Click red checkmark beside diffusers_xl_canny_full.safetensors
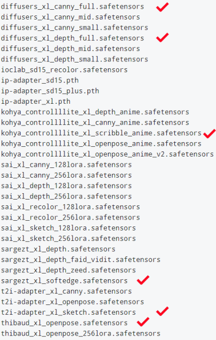The width and height of the screenshot is (216, 340). [162, 7]
